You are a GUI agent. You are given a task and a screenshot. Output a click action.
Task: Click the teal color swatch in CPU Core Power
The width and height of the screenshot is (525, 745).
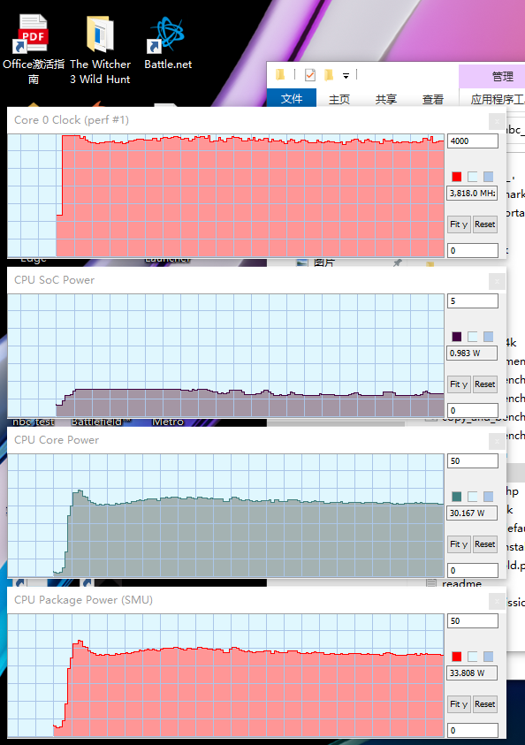(x=457, y=497)
